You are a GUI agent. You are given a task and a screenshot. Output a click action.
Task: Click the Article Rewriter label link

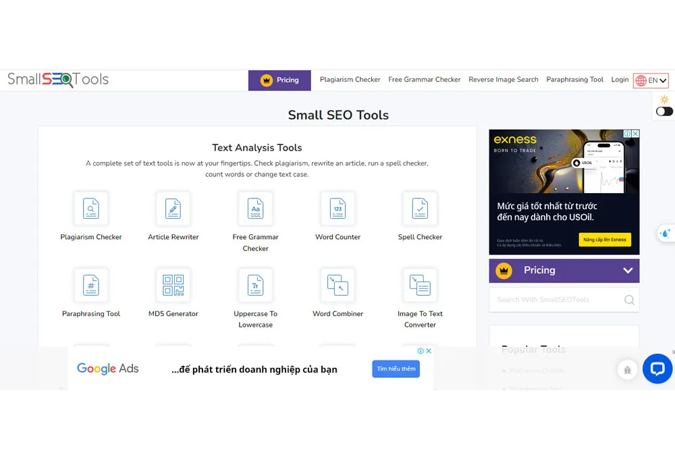(x=173, y=237)
